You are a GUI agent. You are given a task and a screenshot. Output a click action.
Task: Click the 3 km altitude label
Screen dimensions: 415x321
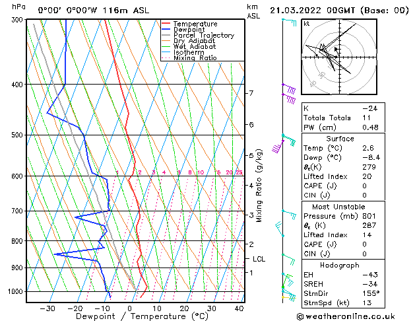point(251,215)
